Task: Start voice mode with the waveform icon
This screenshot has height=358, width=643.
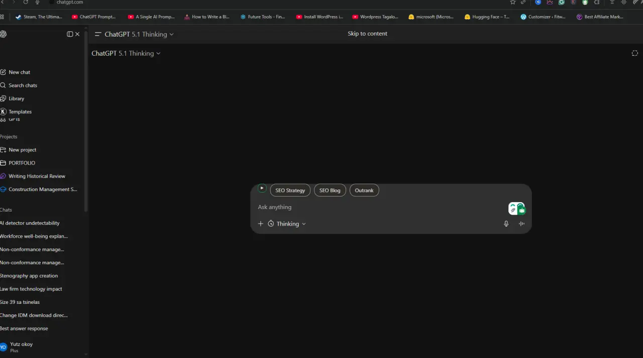Action: click(x=521, y=224)
